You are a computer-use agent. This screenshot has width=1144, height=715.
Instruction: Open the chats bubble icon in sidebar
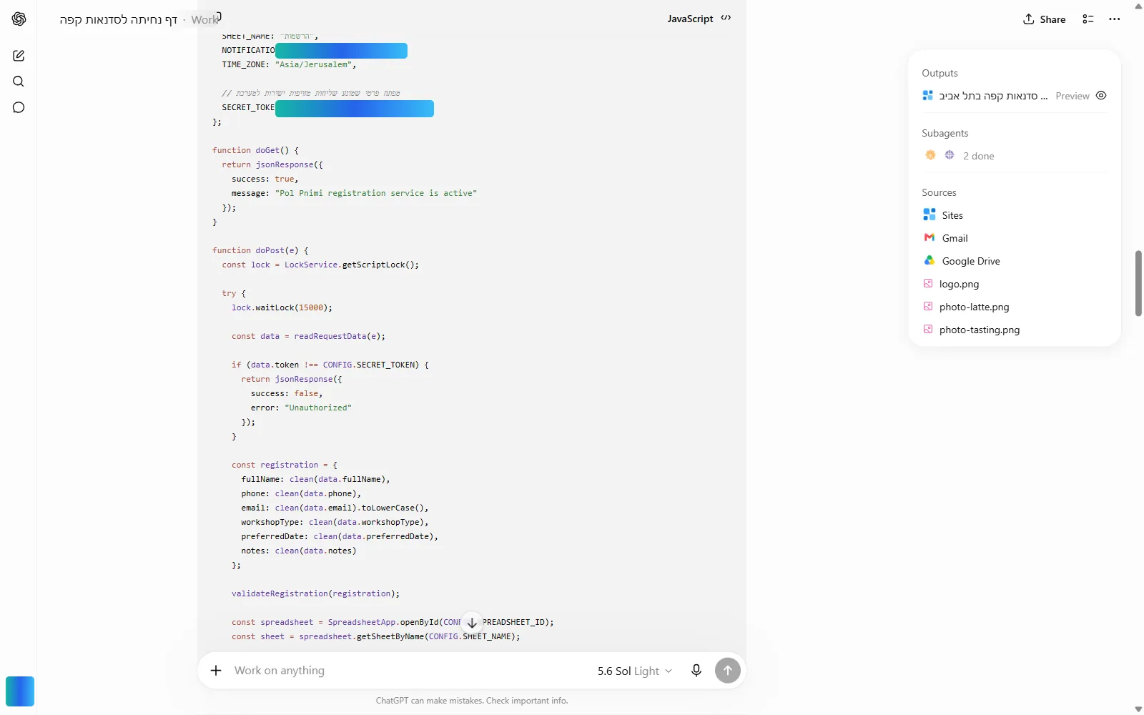point(19,107)
